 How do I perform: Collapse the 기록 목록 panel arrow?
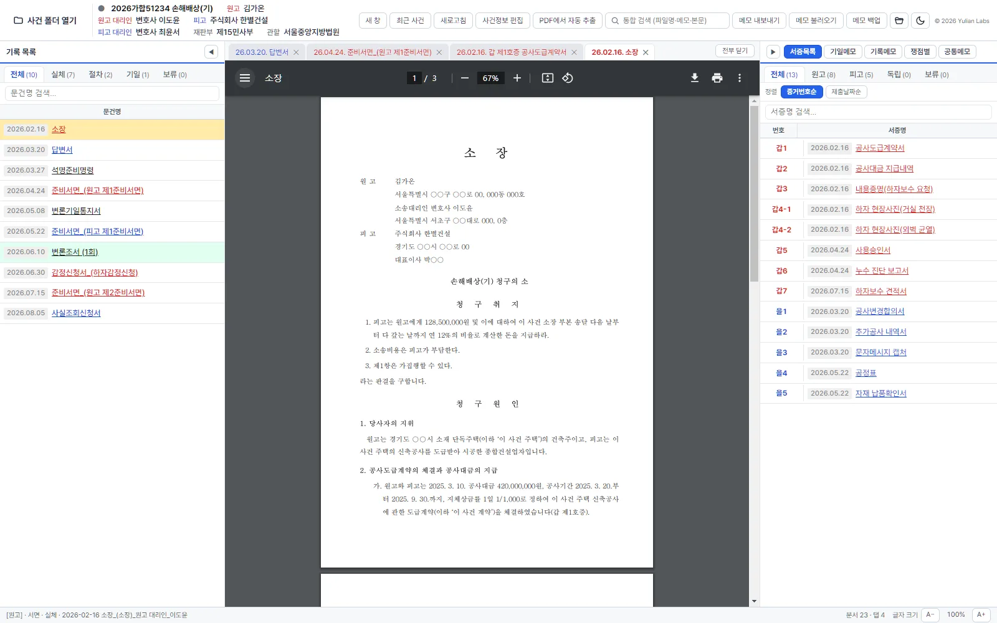pos(211,52)
